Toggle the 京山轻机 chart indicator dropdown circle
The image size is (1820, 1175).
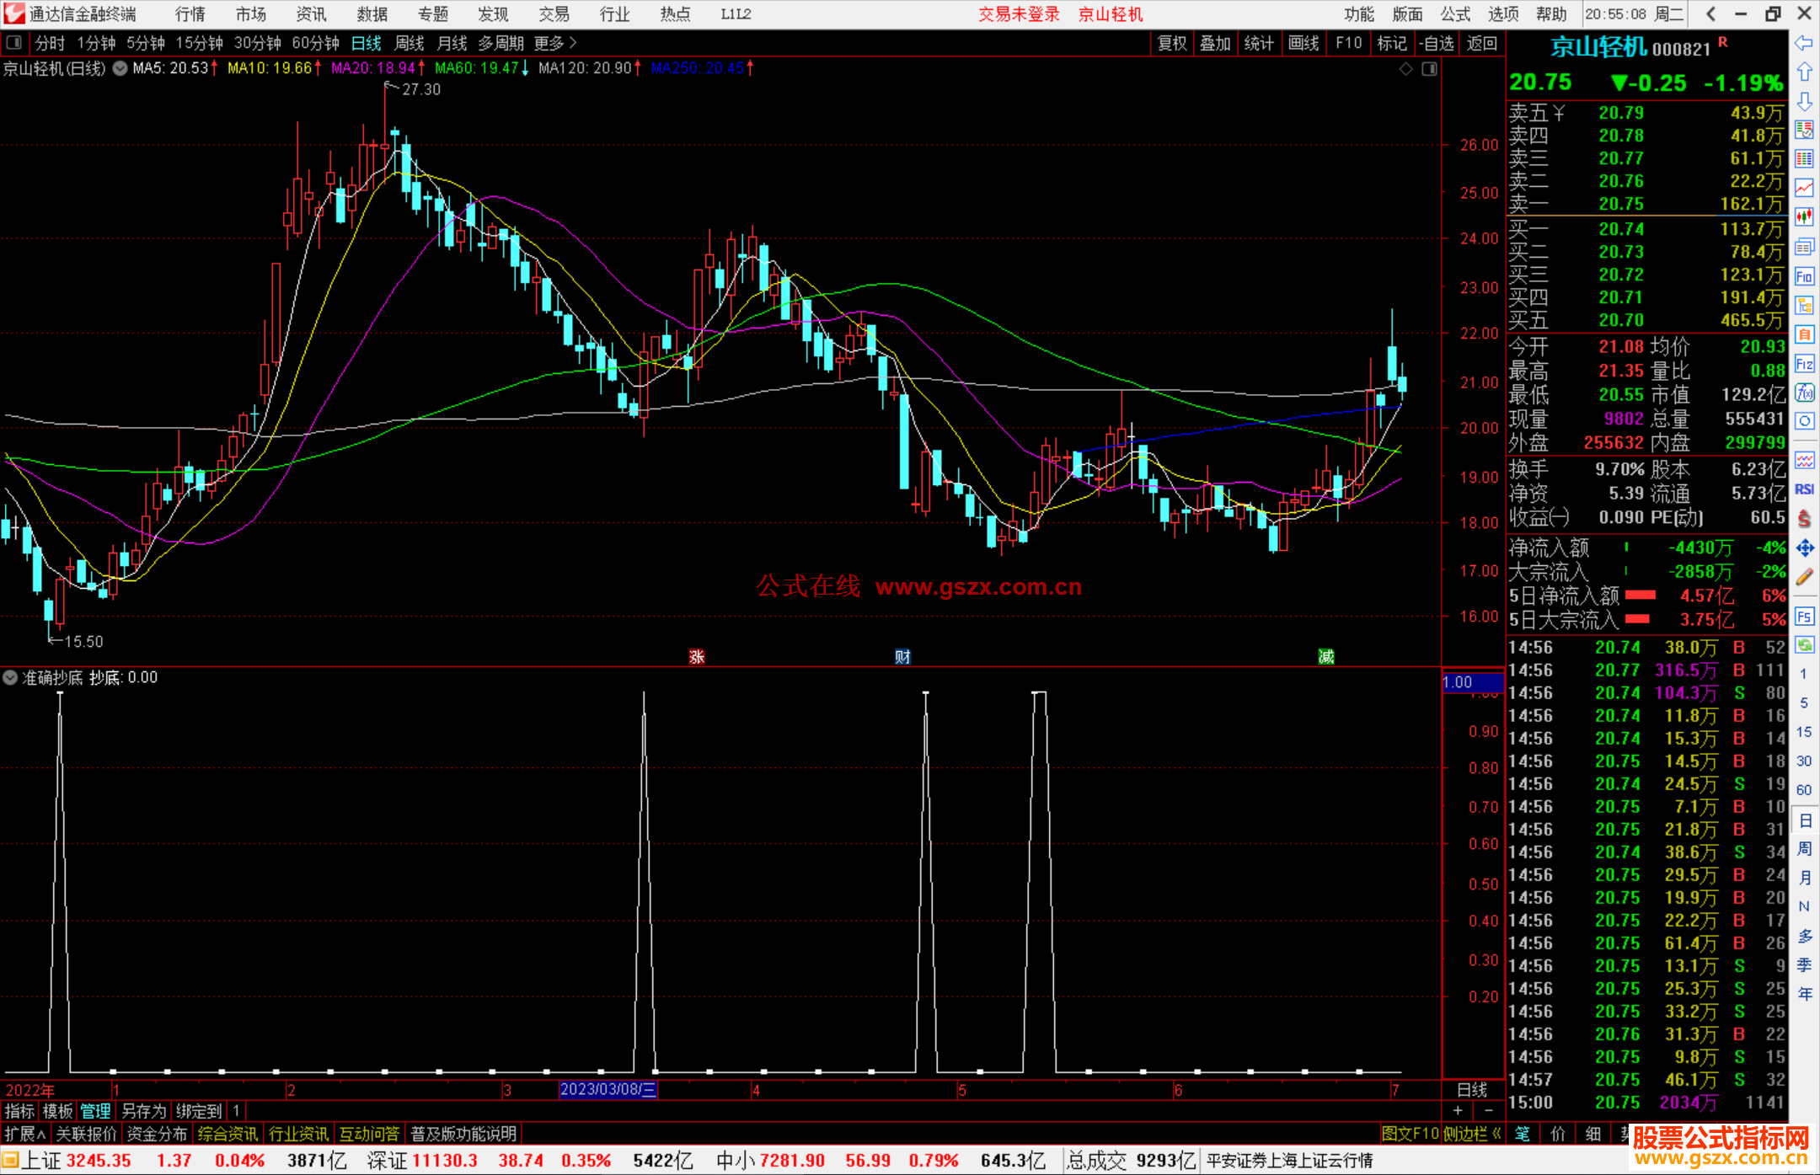120,68
